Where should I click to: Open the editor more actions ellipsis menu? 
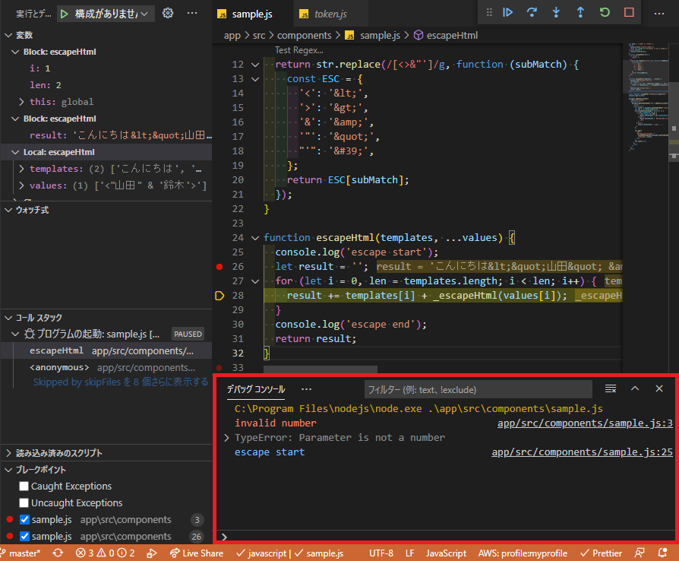[659, 14]
